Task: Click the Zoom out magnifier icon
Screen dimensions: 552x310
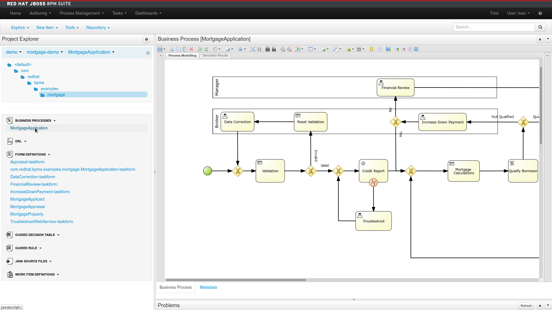Action: coord(403,49)
